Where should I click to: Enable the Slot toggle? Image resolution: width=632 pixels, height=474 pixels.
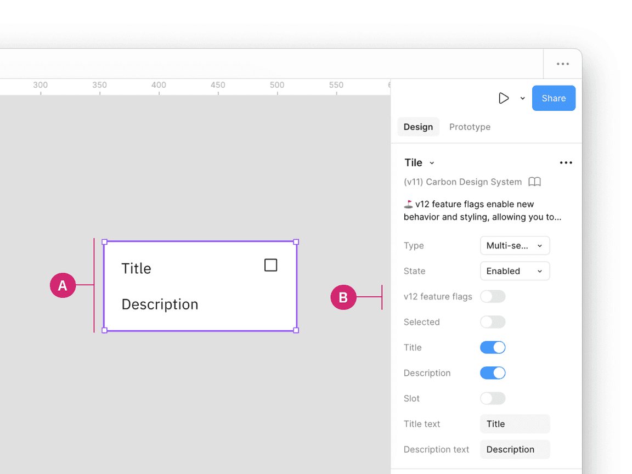[492, 398]
